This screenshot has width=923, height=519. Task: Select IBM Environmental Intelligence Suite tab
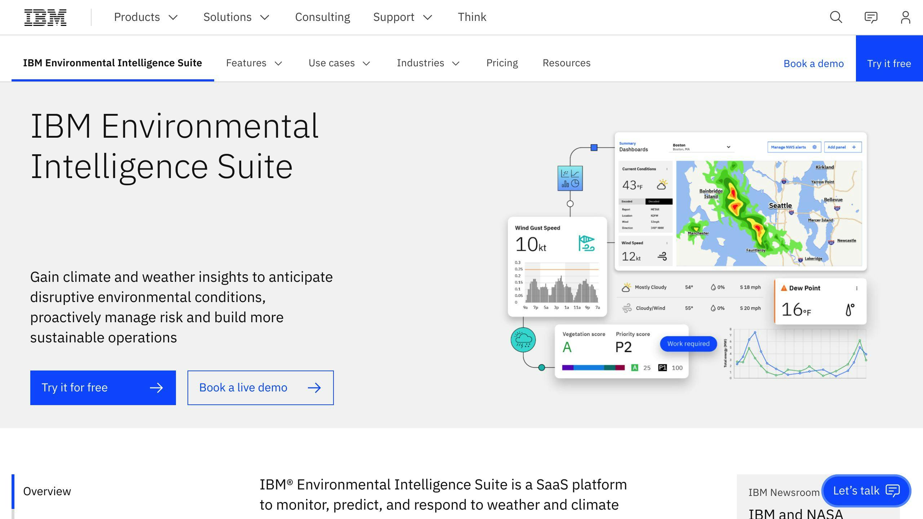tap(112, 63)
